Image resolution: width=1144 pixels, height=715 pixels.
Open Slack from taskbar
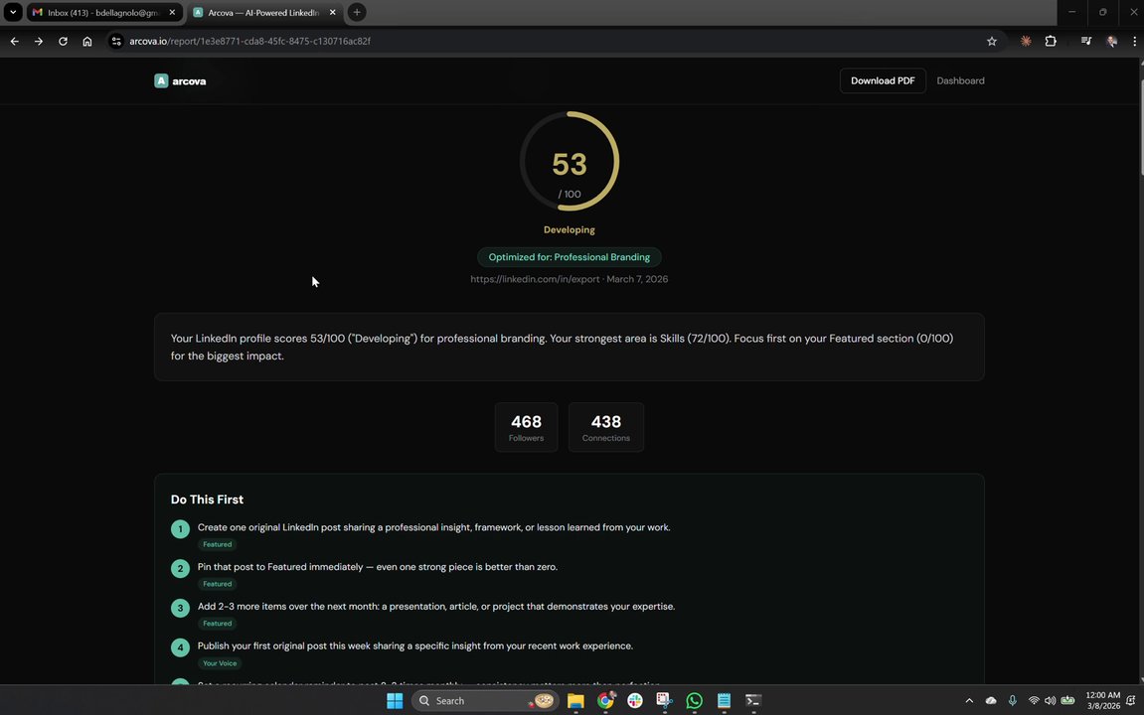(635, 700)
